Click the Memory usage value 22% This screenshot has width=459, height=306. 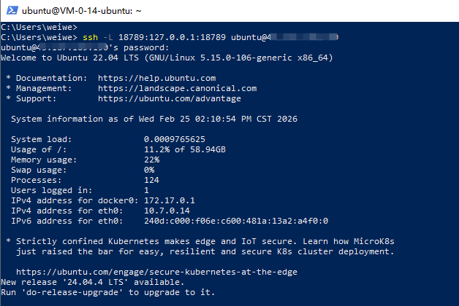coord(151,160)
